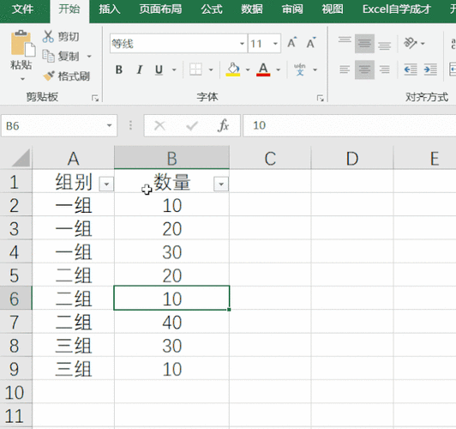
Task: Open the font group dialog launcher
Action: pyautogui.click(x=321, y=98)
